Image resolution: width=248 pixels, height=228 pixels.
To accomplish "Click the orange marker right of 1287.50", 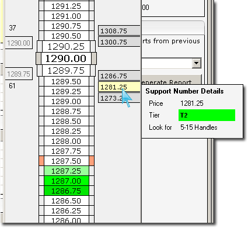I will (92, 161).
